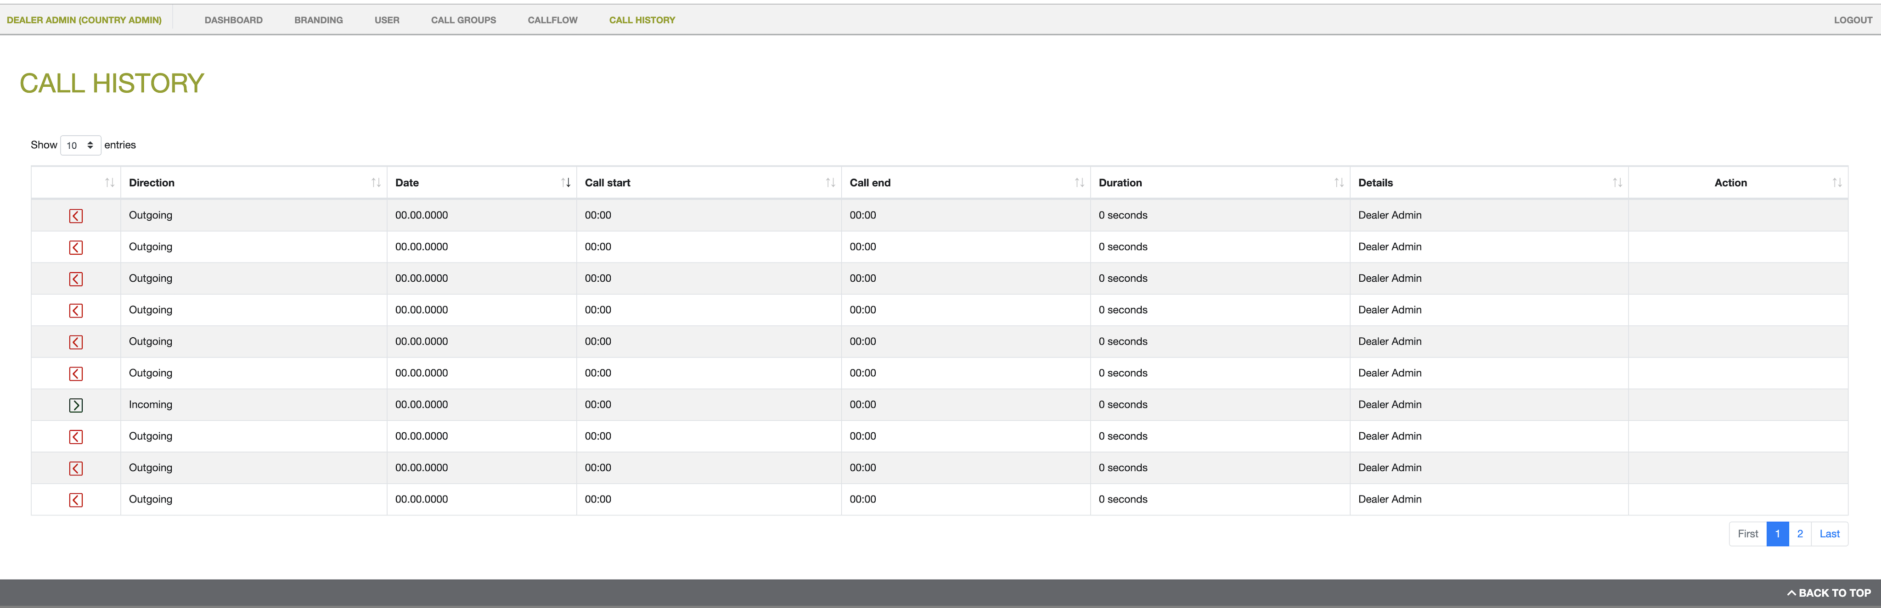The height and width of the screenshot is (608, 1881).
Task: Jump to the Last page
Action: point(1829,534)
